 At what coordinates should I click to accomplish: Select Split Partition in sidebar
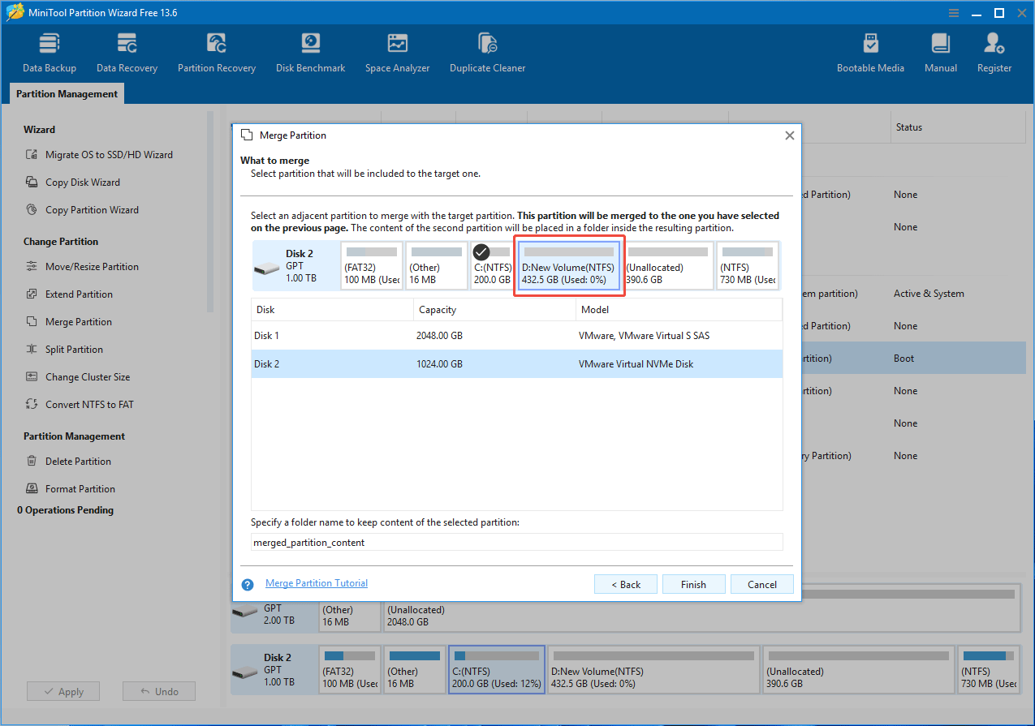65,350
